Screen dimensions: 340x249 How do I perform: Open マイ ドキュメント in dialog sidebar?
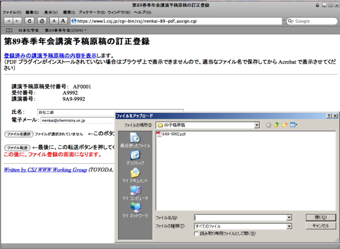[135, 175]
